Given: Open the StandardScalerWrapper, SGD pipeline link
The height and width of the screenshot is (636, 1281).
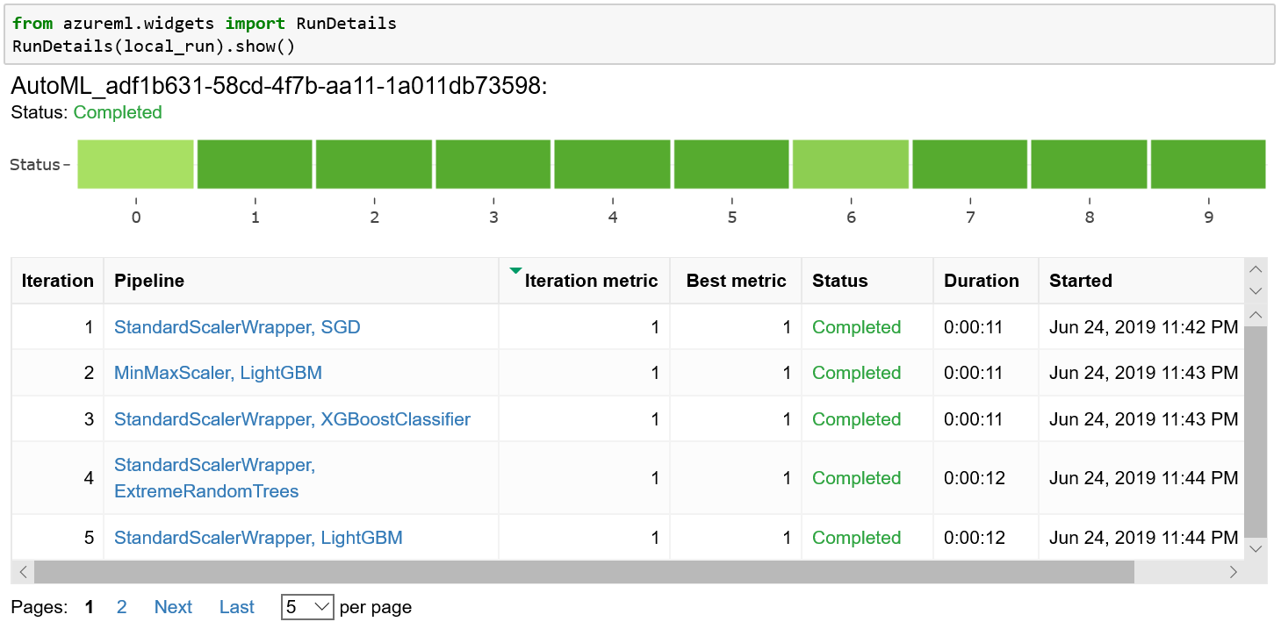Looking at the screenshot, I should click(x=237, y=327).
